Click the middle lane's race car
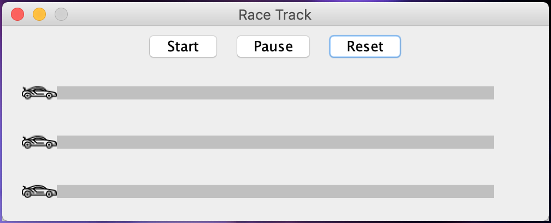 click(39, 142)
